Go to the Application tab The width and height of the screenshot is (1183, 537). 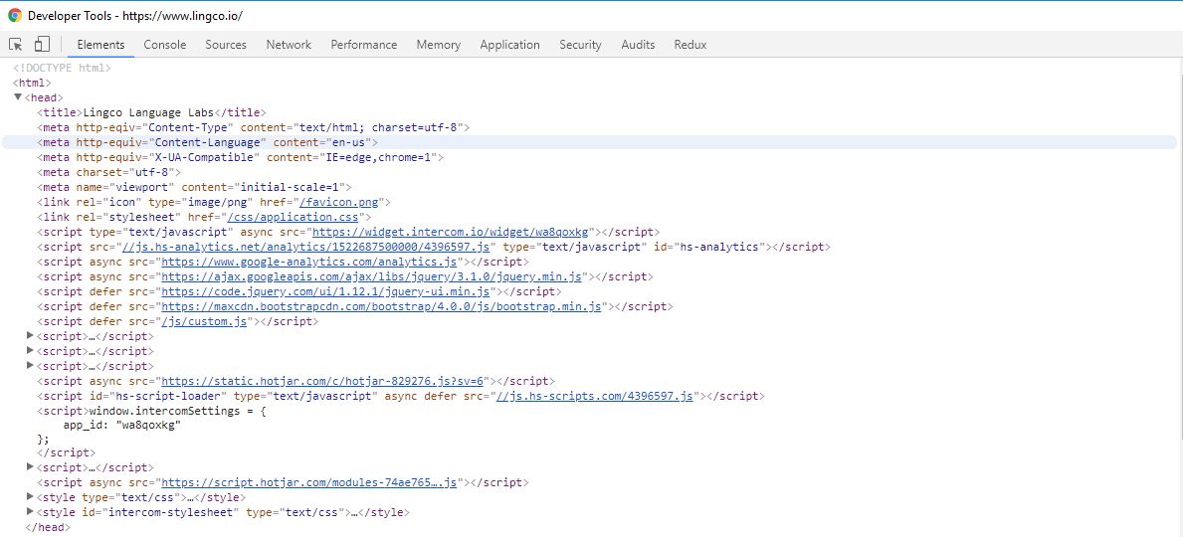[x=510, y=45]
